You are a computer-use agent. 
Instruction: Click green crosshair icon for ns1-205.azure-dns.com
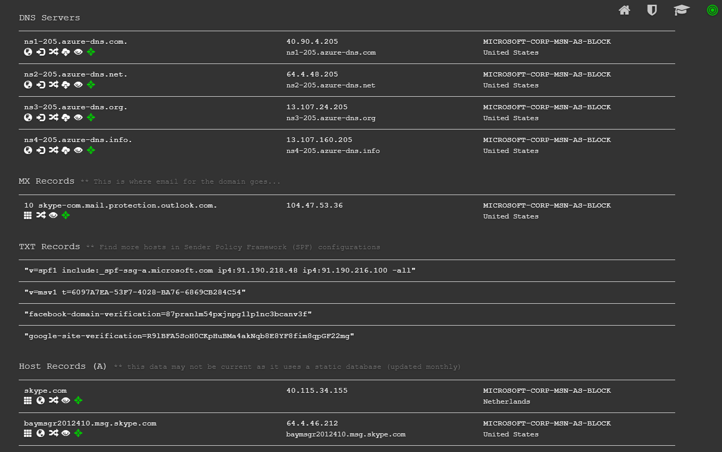[91, 51]
